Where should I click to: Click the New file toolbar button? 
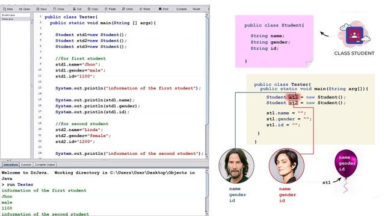(x=8, y=9)
